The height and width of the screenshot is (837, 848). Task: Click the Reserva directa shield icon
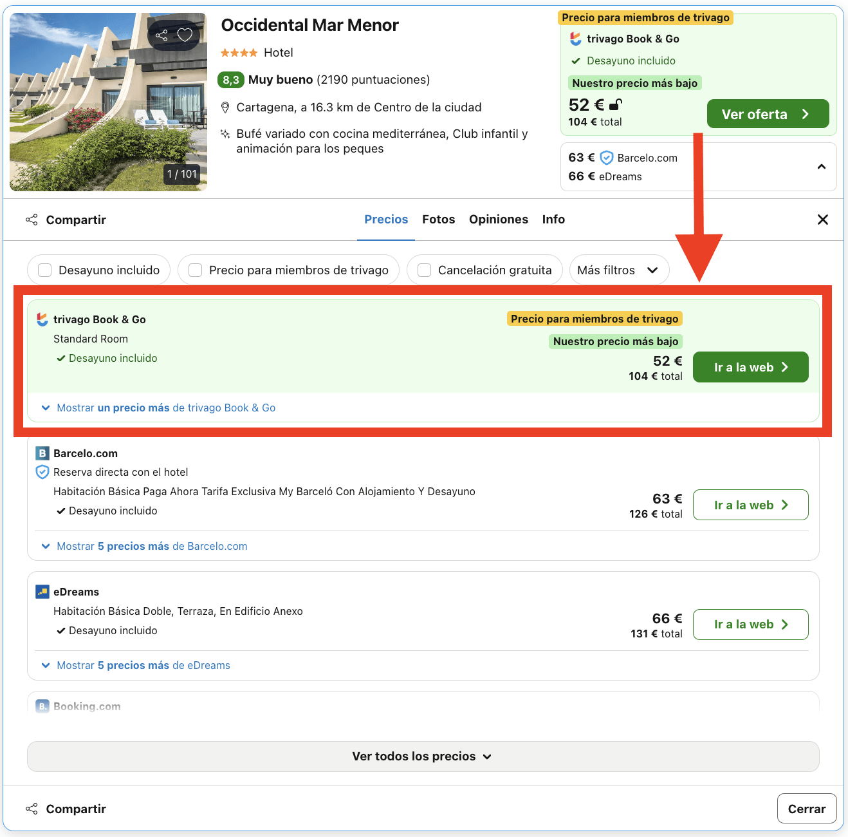coord(42,472)
